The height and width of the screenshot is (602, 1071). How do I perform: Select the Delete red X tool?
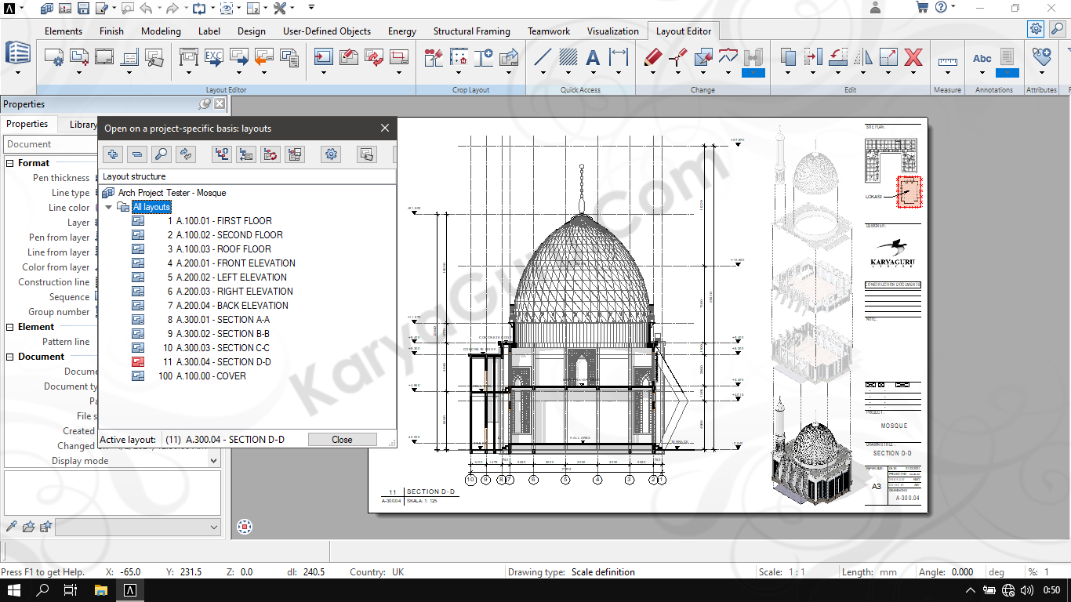tap(913, 57)
